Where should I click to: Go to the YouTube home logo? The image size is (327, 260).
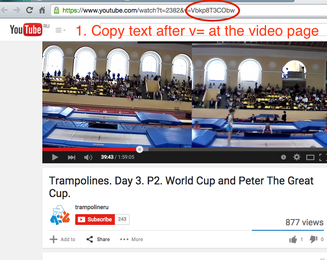(x=26, y=30)
